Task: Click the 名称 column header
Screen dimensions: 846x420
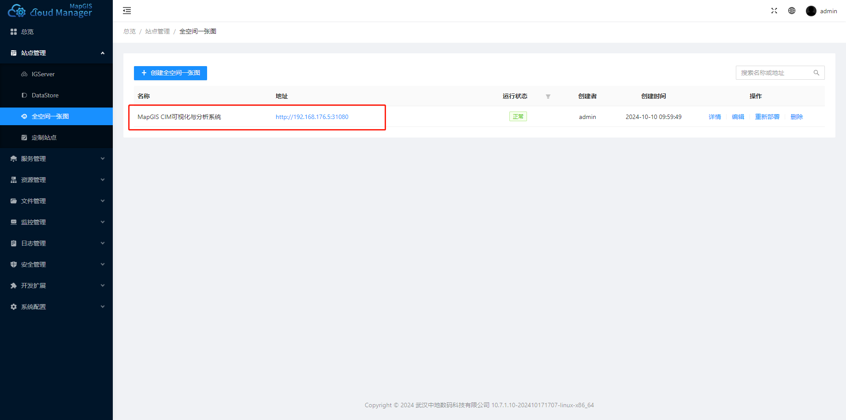Action: pos(144,96)
